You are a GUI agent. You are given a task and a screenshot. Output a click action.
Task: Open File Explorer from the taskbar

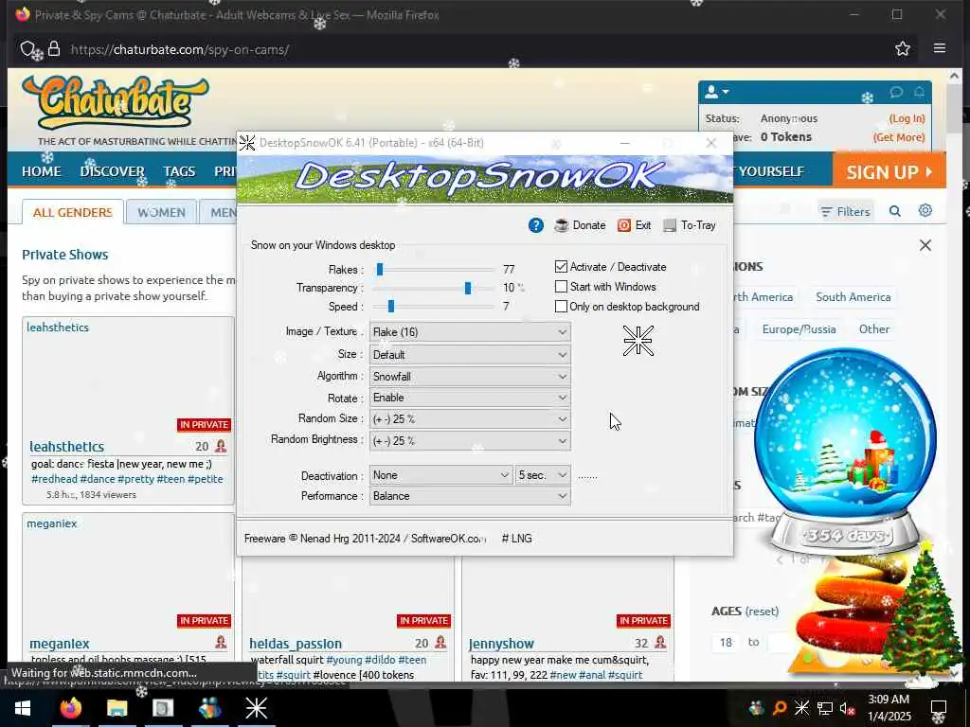117,708
